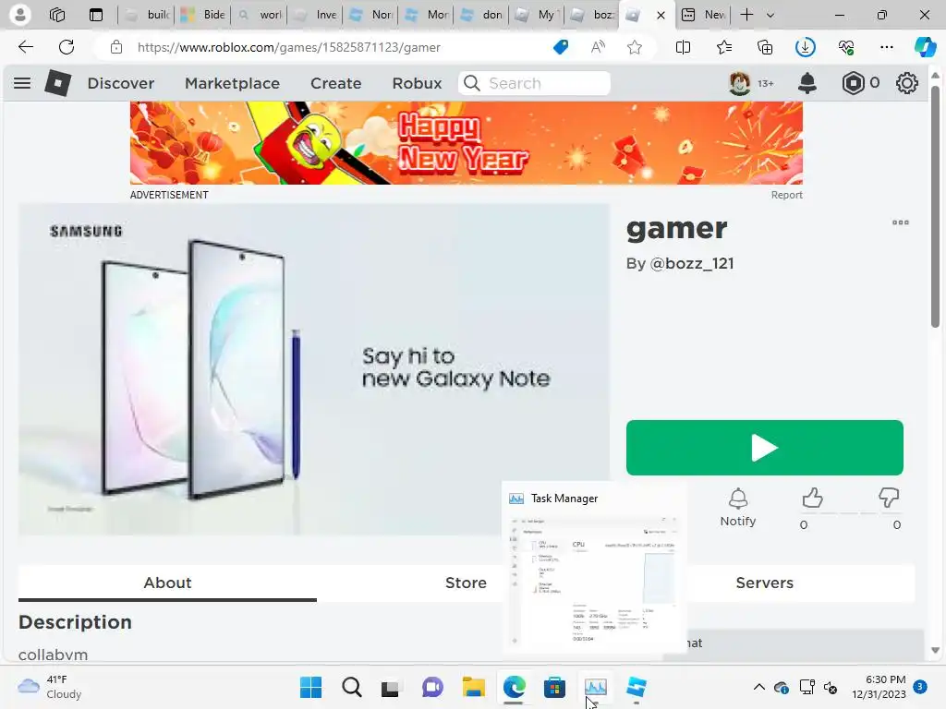Go to Discover page
946x709 pixels.
pyautogui.click(x=121, y=83)
